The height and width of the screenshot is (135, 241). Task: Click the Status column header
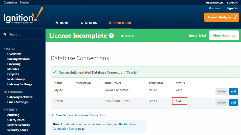180,83
